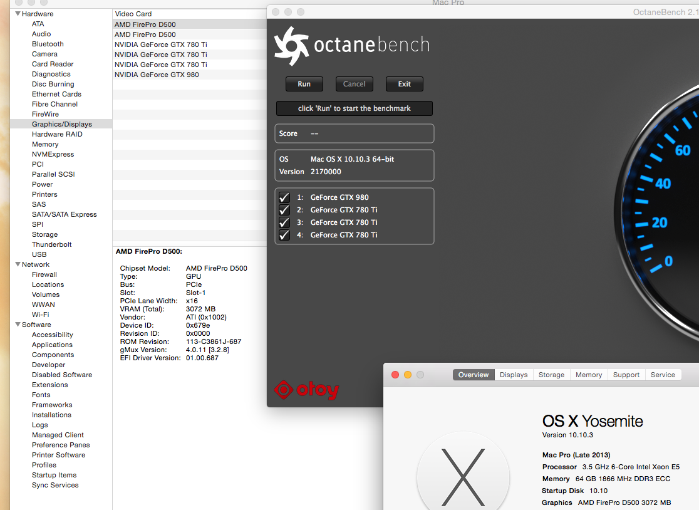Image resolution: width=699 pixels, height=510 pixels.
Task: Select Disc Burning in the sidebar
Action: tap(53, 84)
